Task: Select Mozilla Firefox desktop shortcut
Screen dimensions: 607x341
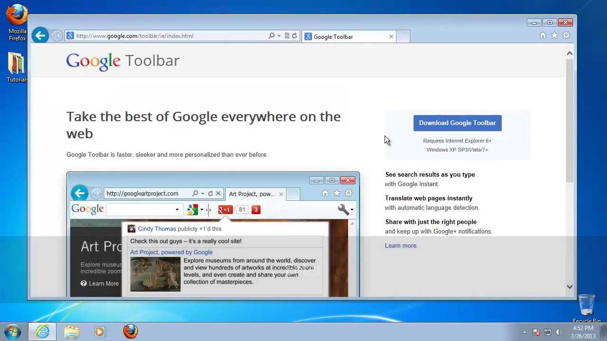Action: point(17,22)
